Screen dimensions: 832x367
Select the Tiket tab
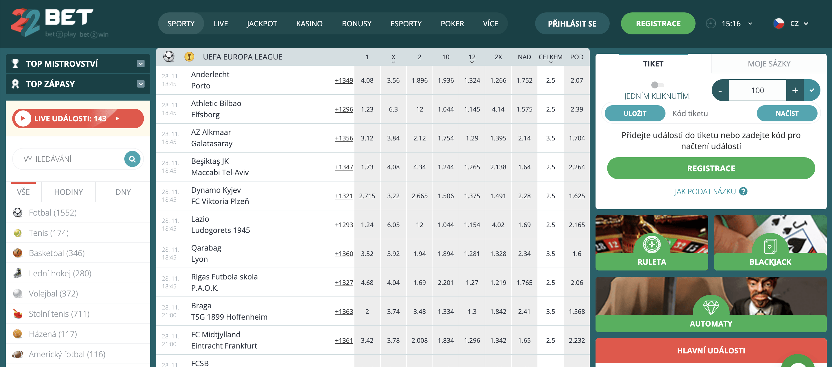coord(653,64)
